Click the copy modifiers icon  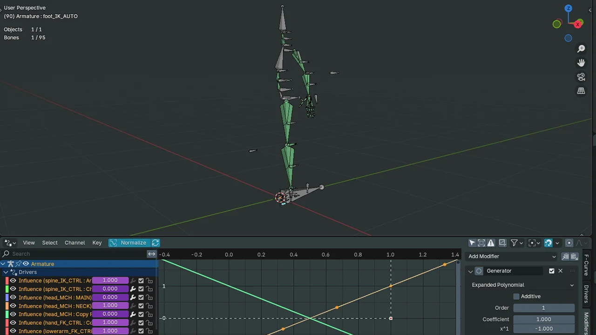(565, 256)
